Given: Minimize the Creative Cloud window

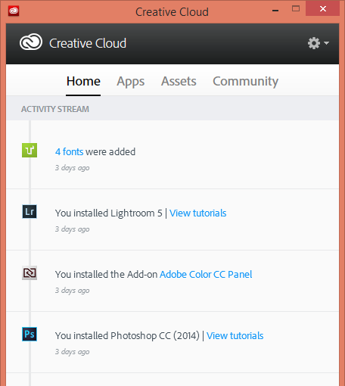Looking at the screenshot, I should (275, 11).
